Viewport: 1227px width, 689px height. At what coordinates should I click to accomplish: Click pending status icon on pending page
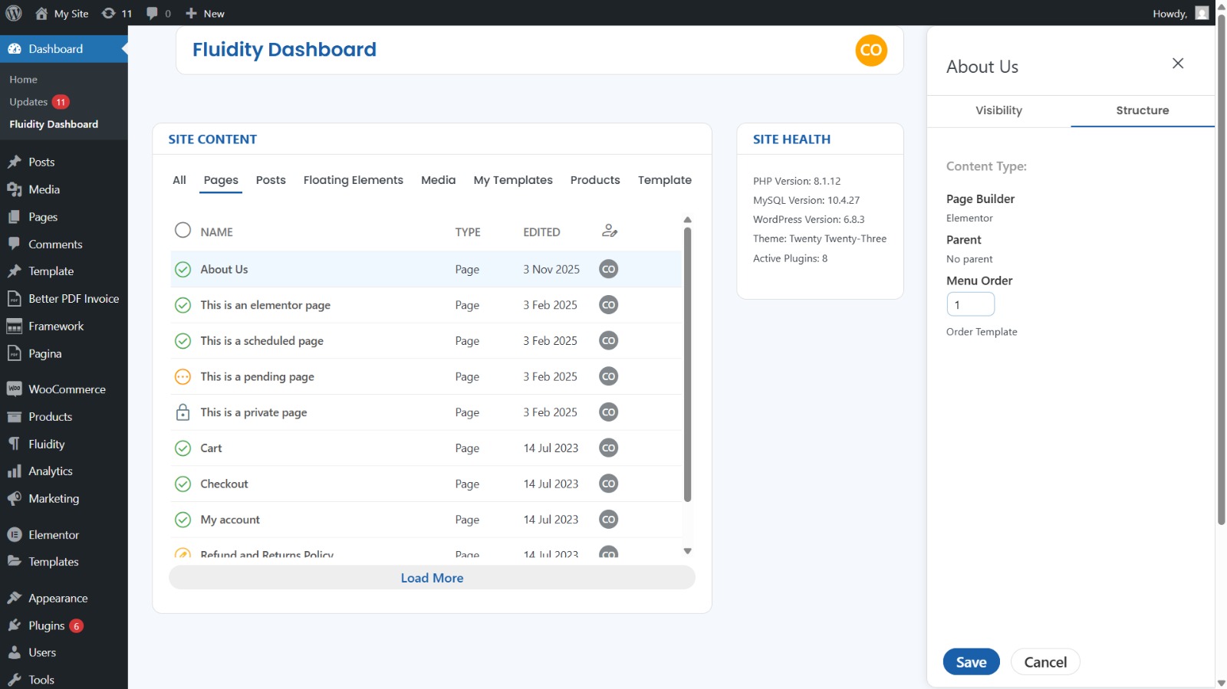pos(183,376)
